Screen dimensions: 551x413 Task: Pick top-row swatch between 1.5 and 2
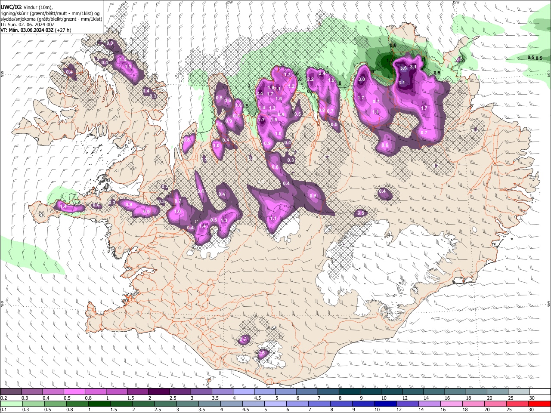tap(138, 392)
